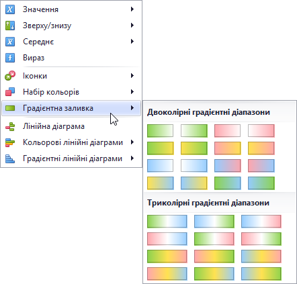Click the Градієнтні лінійні діаграми blue icon
297x284 pixels.
click(10, 158)
